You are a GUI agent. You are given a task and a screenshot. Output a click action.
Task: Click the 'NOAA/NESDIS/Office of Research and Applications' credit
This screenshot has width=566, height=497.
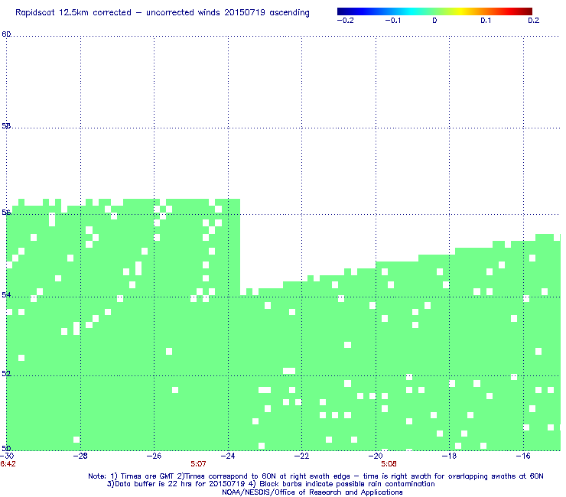(312, 492)
